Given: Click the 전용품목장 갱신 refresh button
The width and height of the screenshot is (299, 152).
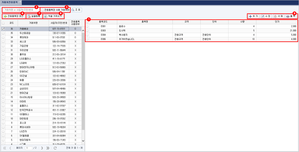Looking at the screenshot, I should [13, 16].
